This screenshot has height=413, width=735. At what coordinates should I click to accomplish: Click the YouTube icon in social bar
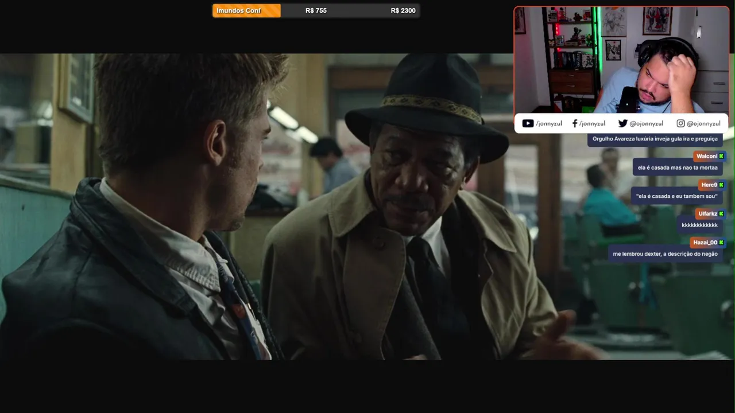(x=528, y=123)
